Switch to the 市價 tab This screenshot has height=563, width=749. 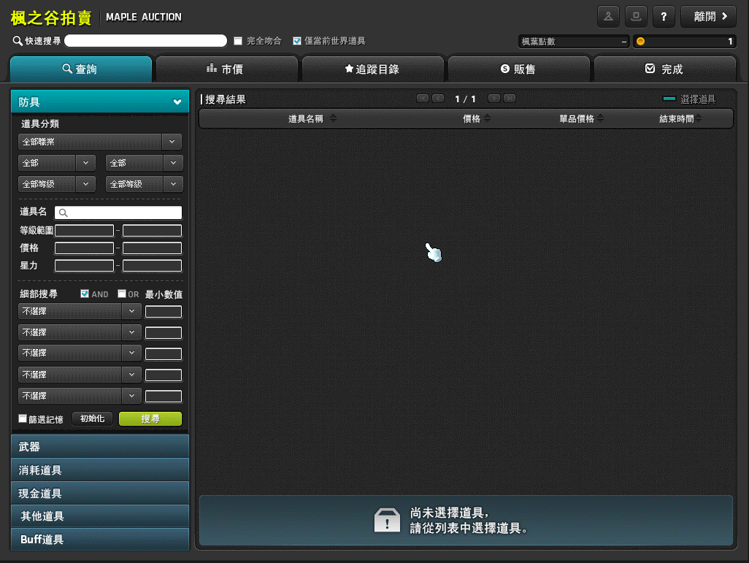(226, 69)
